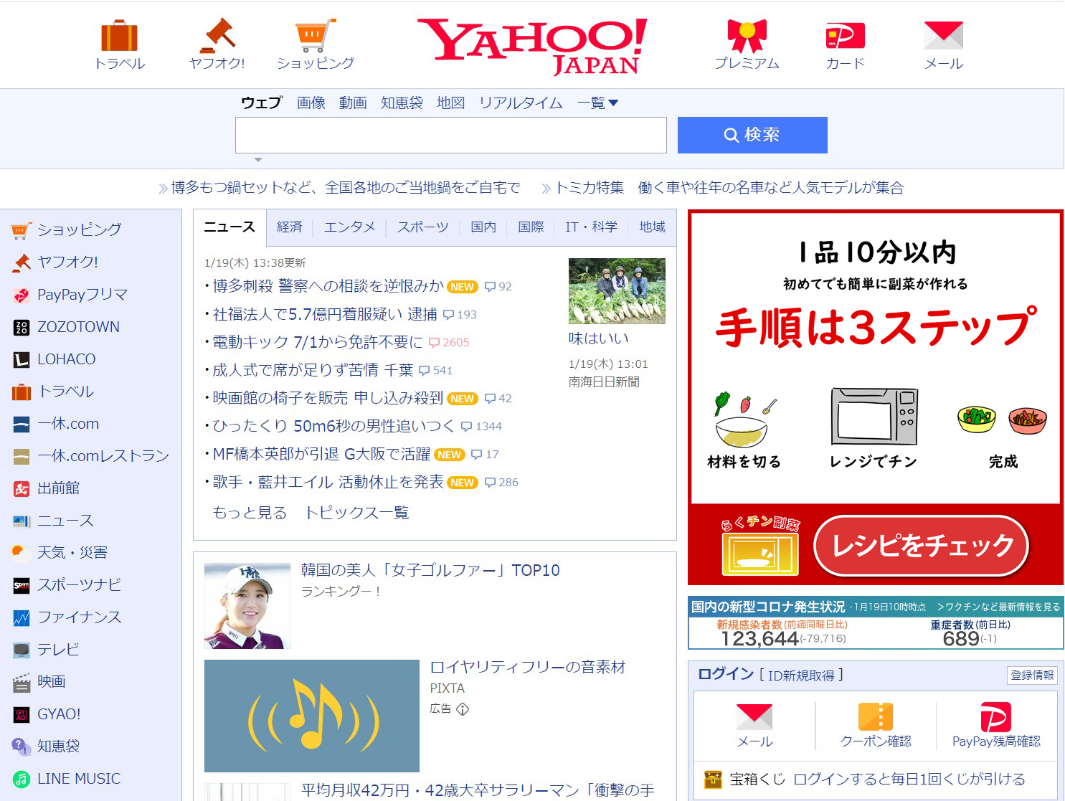This screenshot has height=801, width=1065.
Task: Open ニュース icon in sidebar
Action: pyautogui.click(x=22, y=521)
